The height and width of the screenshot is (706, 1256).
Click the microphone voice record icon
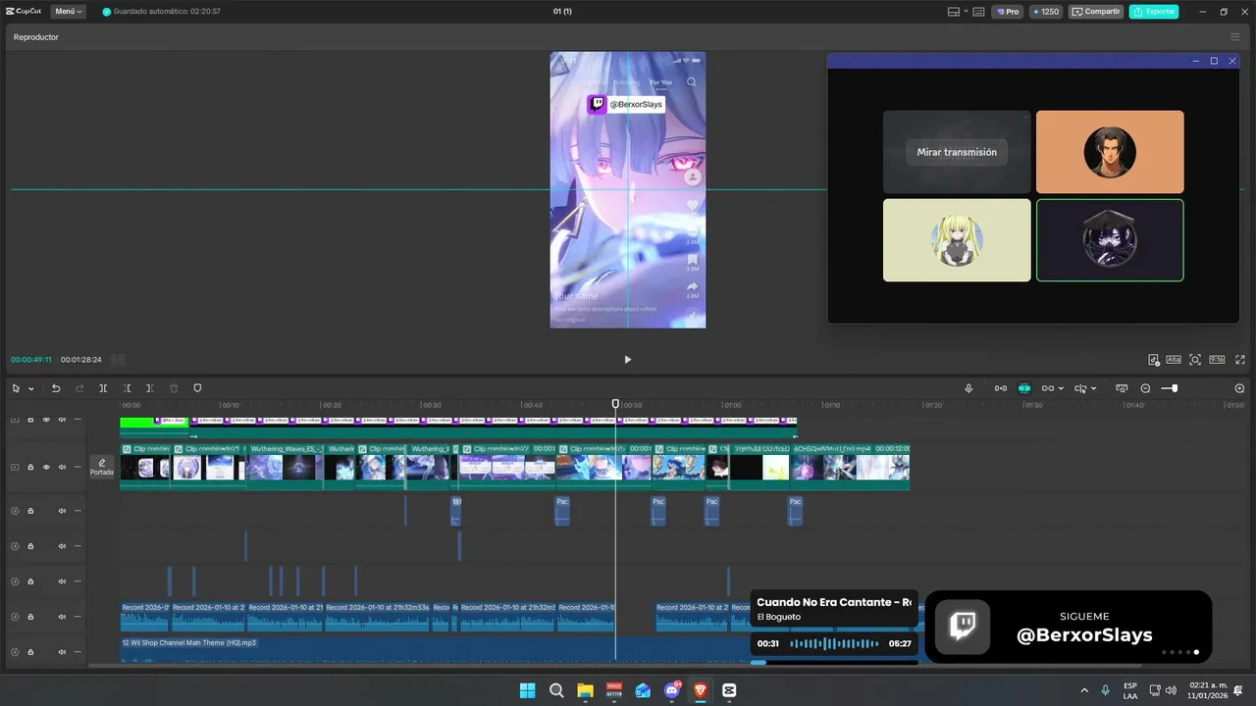tap(968, 388)
